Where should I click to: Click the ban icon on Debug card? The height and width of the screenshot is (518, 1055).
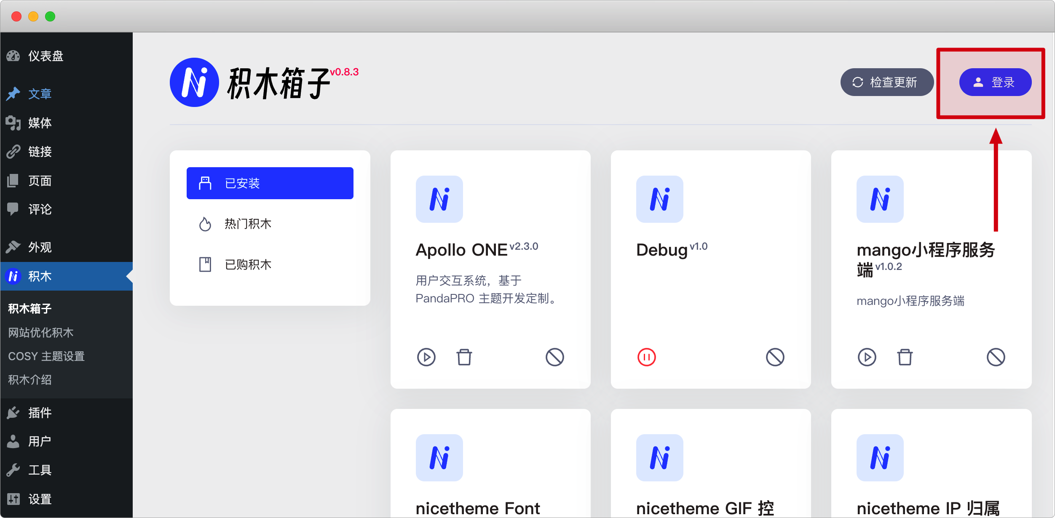(x=775, y=357)
